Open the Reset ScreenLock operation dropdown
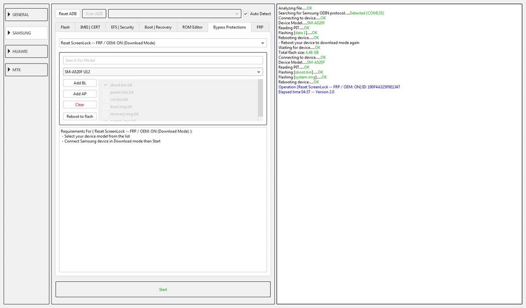 [163, 43]
